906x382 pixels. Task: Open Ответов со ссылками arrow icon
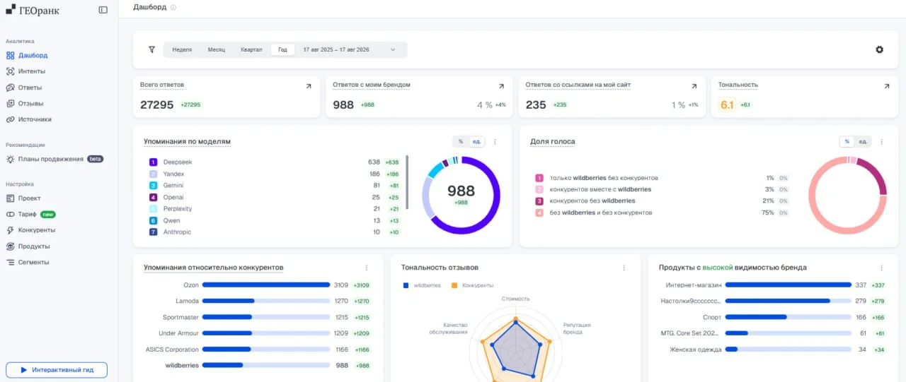pos(694,86)
